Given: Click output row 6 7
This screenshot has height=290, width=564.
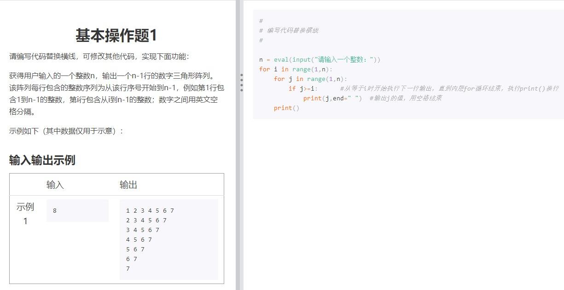Looking at the screenshot, I should coord(132,259).
